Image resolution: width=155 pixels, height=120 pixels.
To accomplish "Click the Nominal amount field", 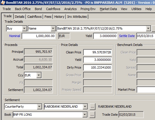I will pos(39,36).
